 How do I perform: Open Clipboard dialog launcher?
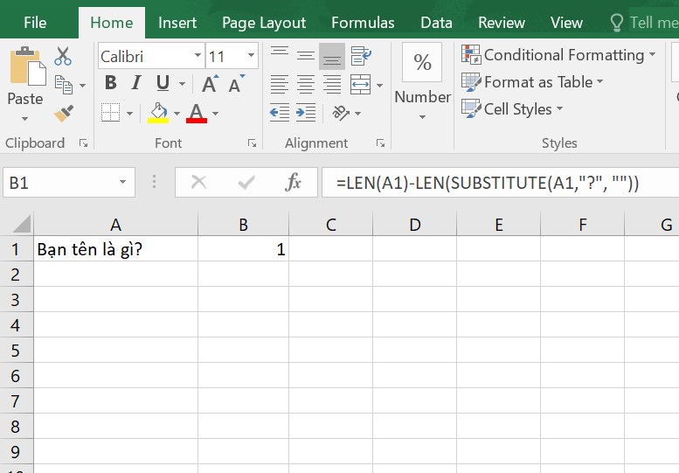[84, 143]
